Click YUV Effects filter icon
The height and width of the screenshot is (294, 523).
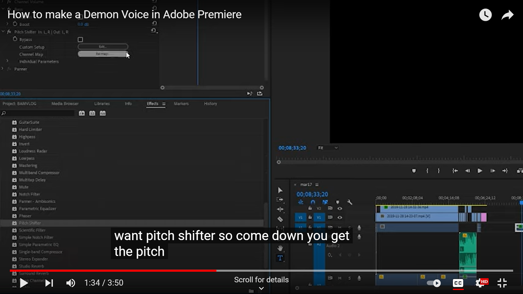tap(103, 113)
